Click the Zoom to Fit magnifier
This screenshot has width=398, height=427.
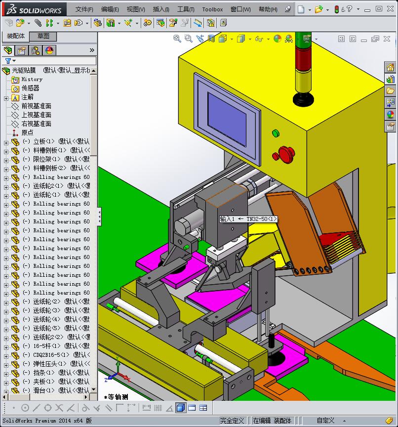pos(177,39)
